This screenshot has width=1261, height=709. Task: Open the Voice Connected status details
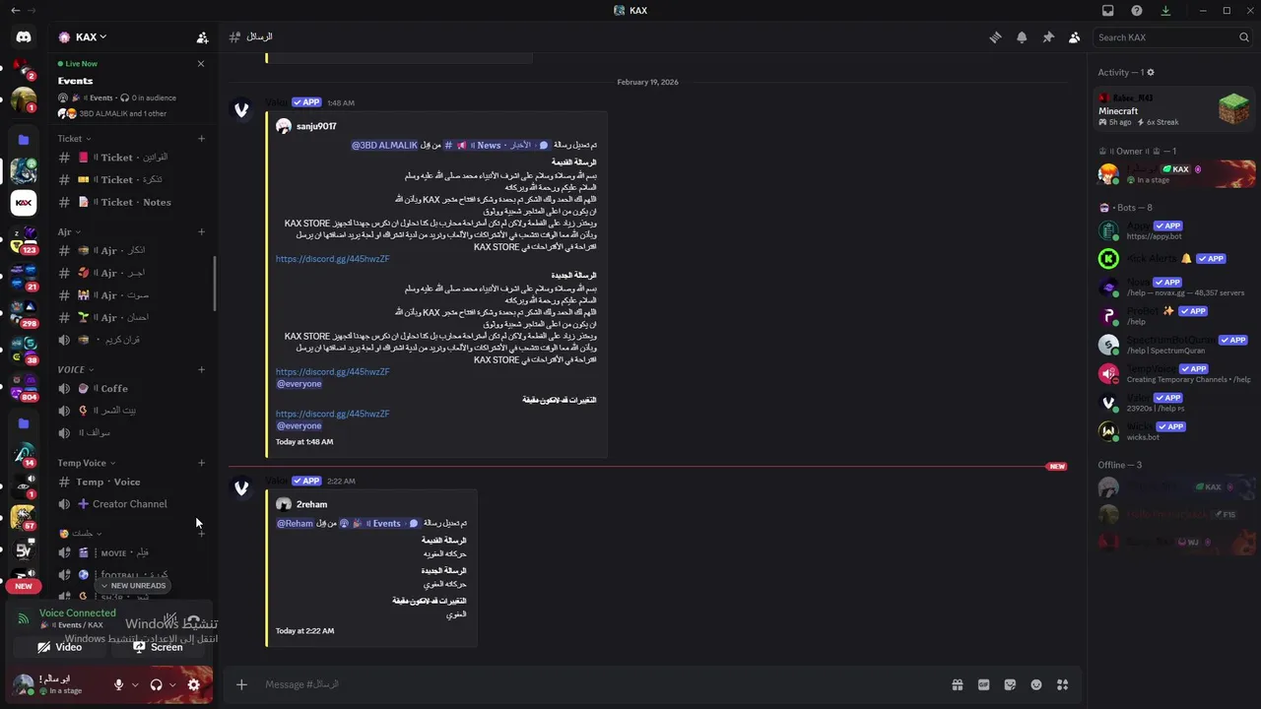77,613
